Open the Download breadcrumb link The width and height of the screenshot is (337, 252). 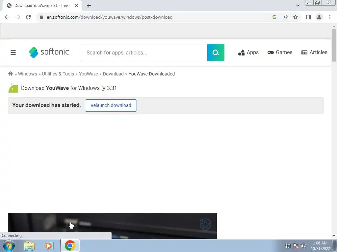(x=113, y=74)
